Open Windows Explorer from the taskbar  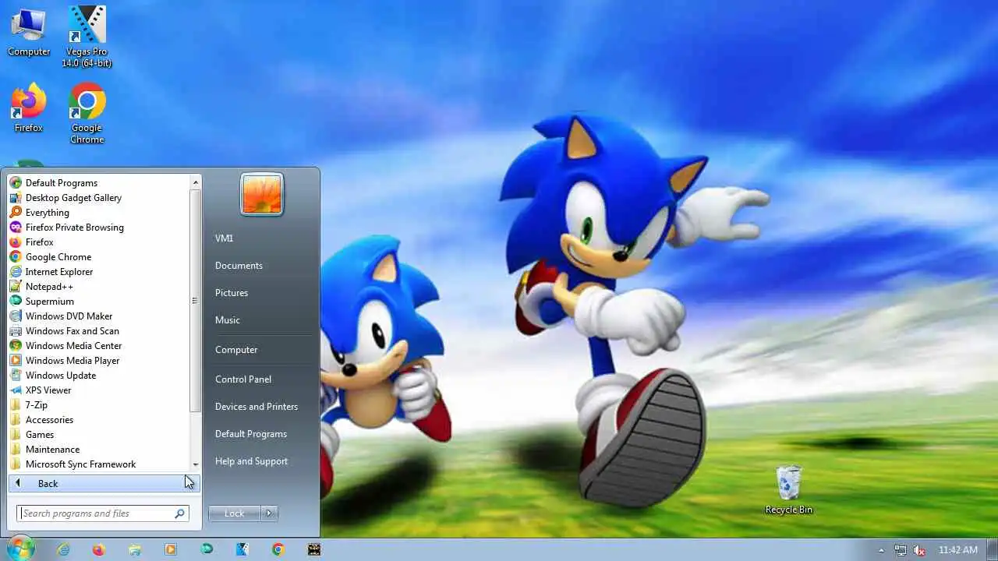click(x=135, y=549)
